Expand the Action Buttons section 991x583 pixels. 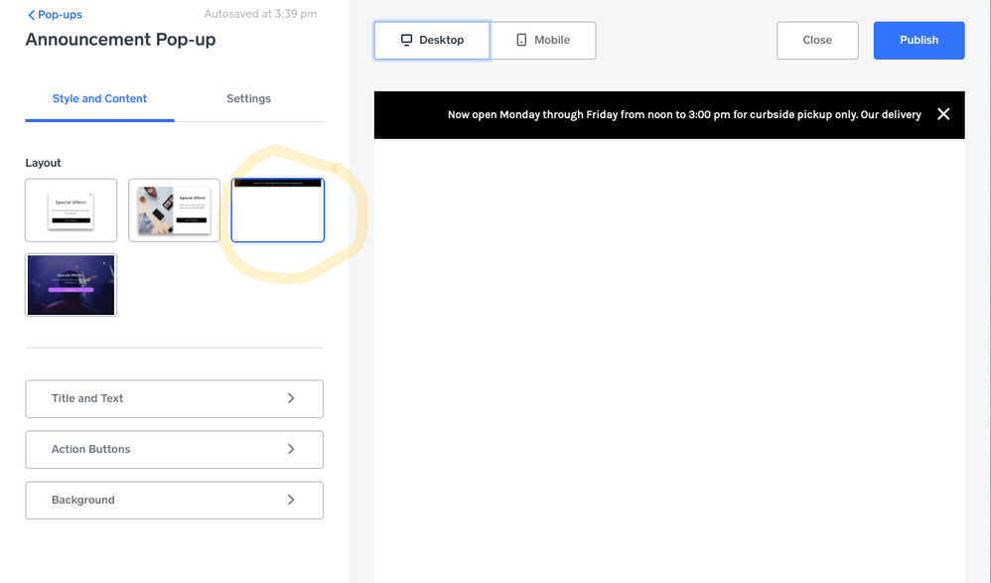click(174, 449)
